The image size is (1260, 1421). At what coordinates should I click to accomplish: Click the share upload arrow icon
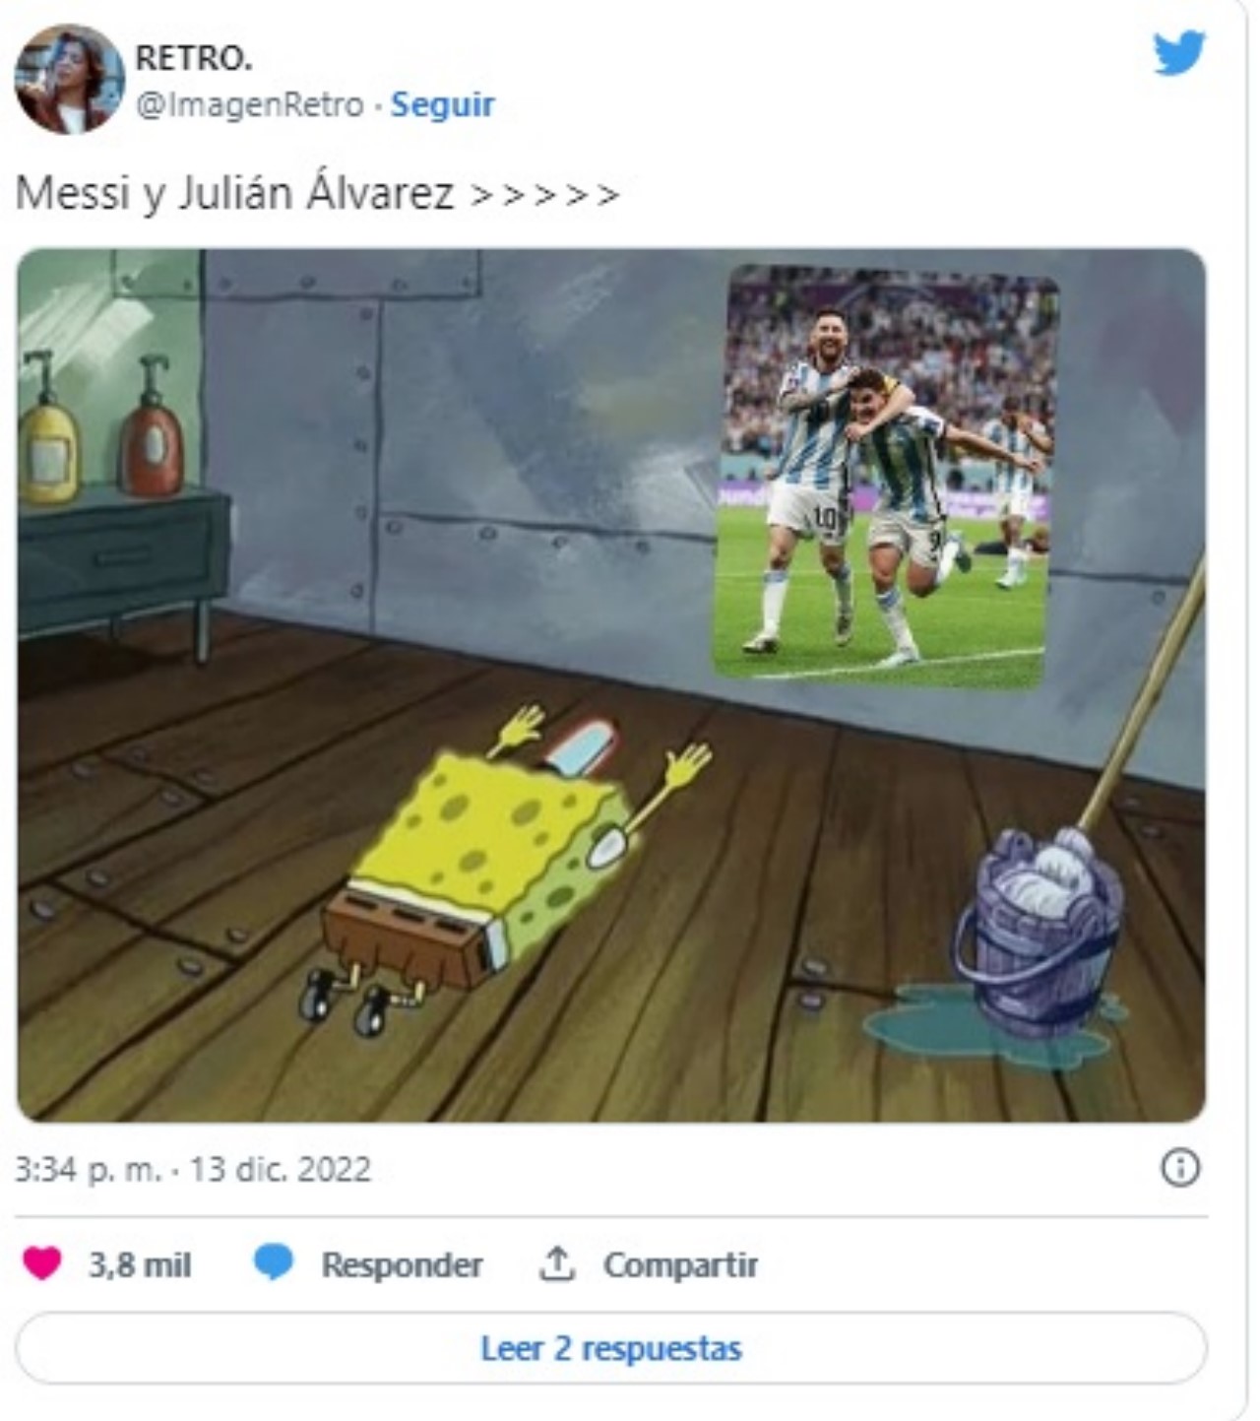click(x=556, y=1263)
